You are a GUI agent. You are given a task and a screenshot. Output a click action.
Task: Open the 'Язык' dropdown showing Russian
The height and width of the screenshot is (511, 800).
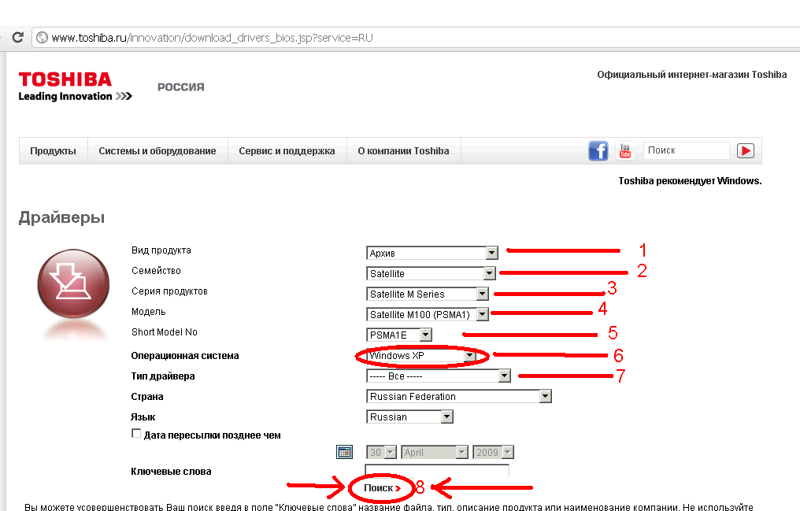pos(409,417)
